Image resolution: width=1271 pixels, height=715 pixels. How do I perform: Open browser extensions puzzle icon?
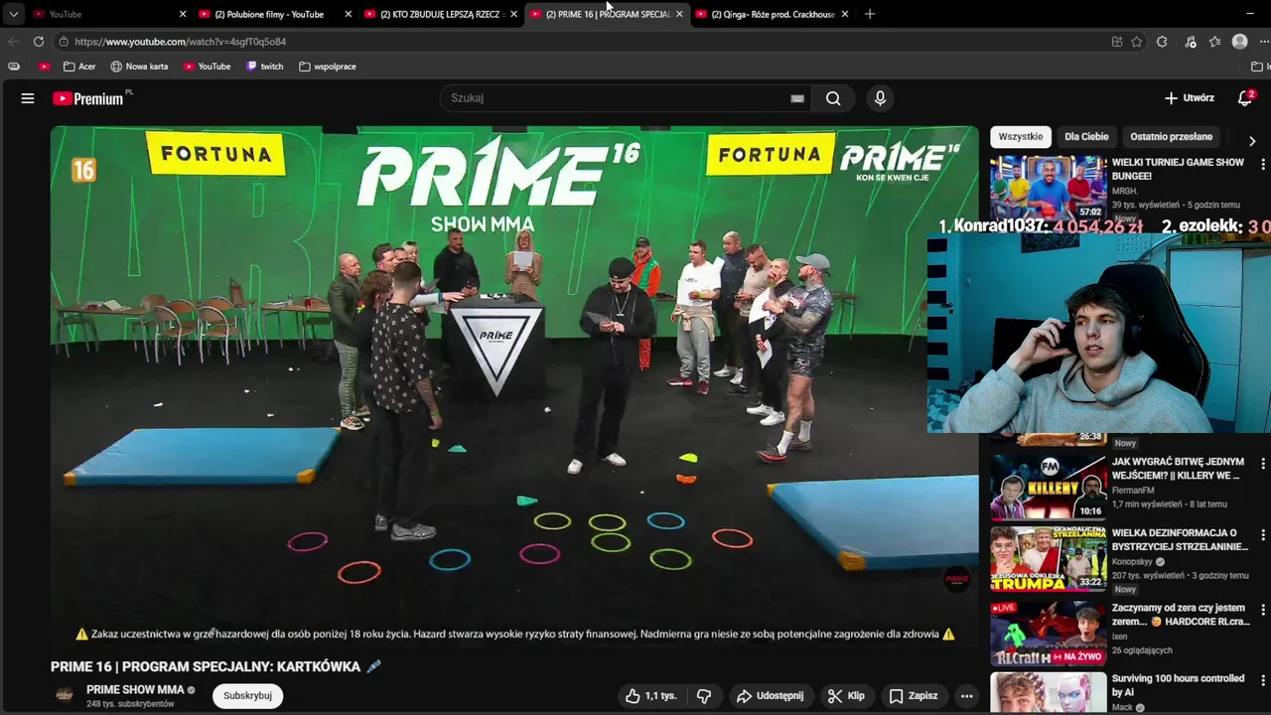(1162, 42)
